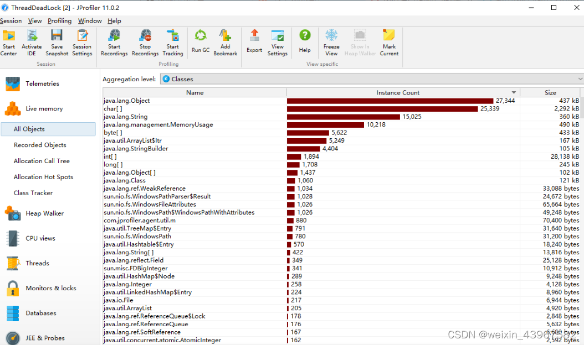
Task: Select the java.lang.StringBuilder row
Action: pos(341,149)
